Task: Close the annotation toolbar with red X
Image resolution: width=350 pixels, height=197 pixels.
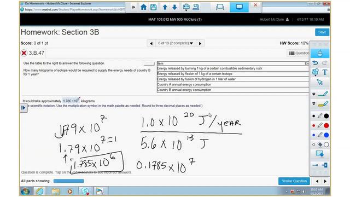Action: pos(255,5)
